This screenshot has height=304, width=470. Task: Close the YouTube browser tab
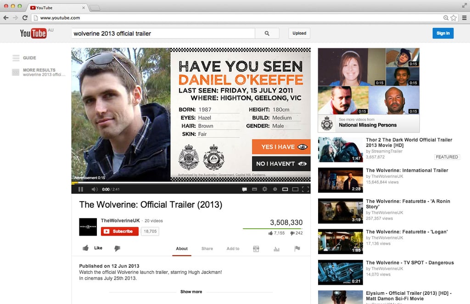pos(84,8)
